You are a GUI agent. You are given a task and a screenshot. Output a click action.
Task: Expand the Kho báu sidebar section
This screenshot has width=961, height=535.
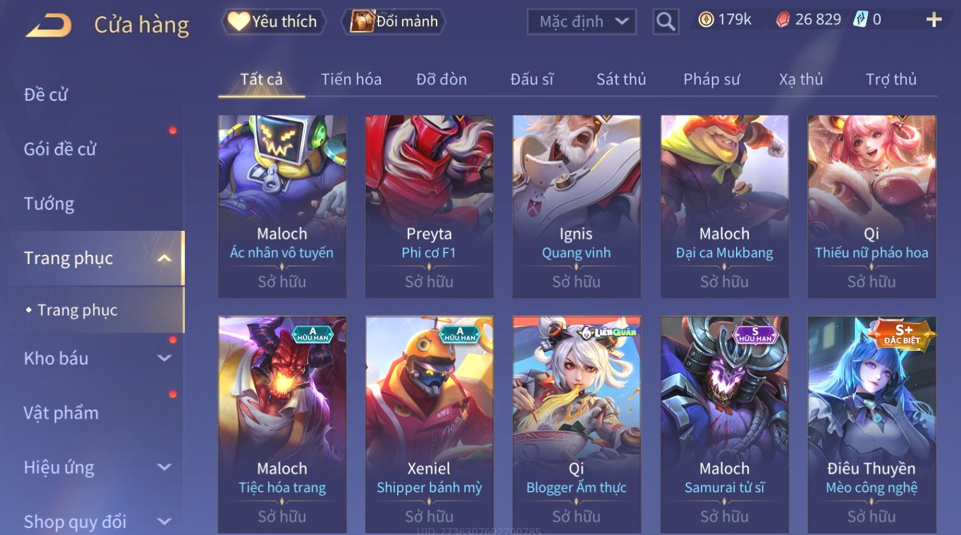coord(164,358)
